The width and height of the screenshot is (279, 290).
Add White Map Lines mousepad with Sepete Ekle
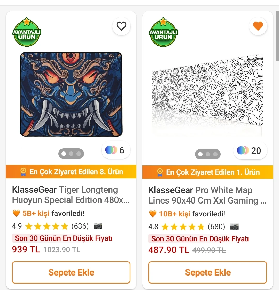[208, 272]
